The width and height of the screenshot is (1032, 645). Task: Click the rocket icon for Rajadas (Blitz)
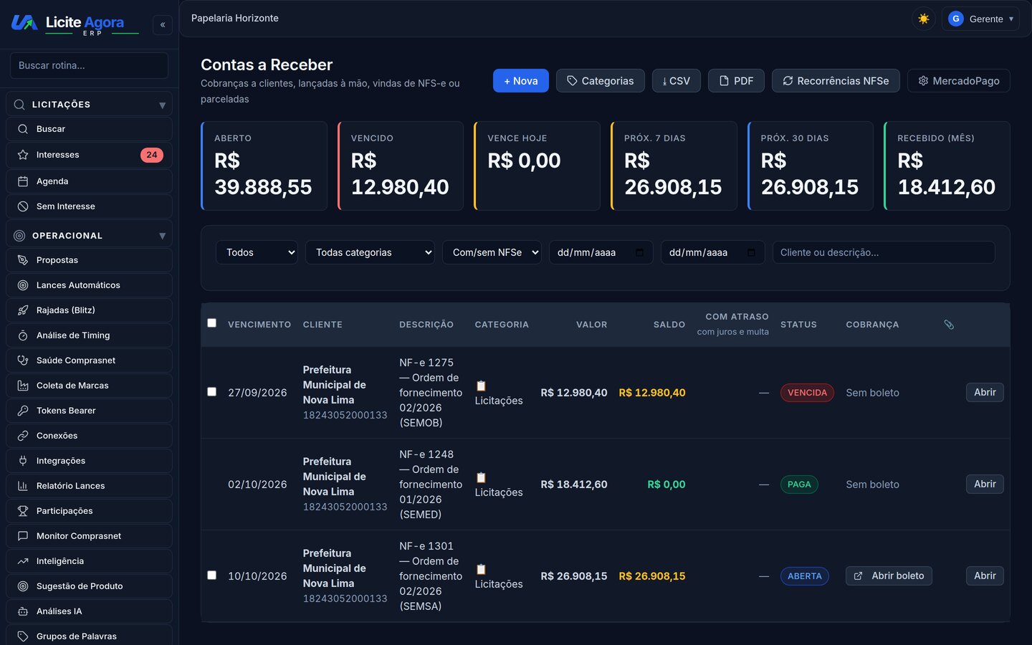(x=23, y=310)
